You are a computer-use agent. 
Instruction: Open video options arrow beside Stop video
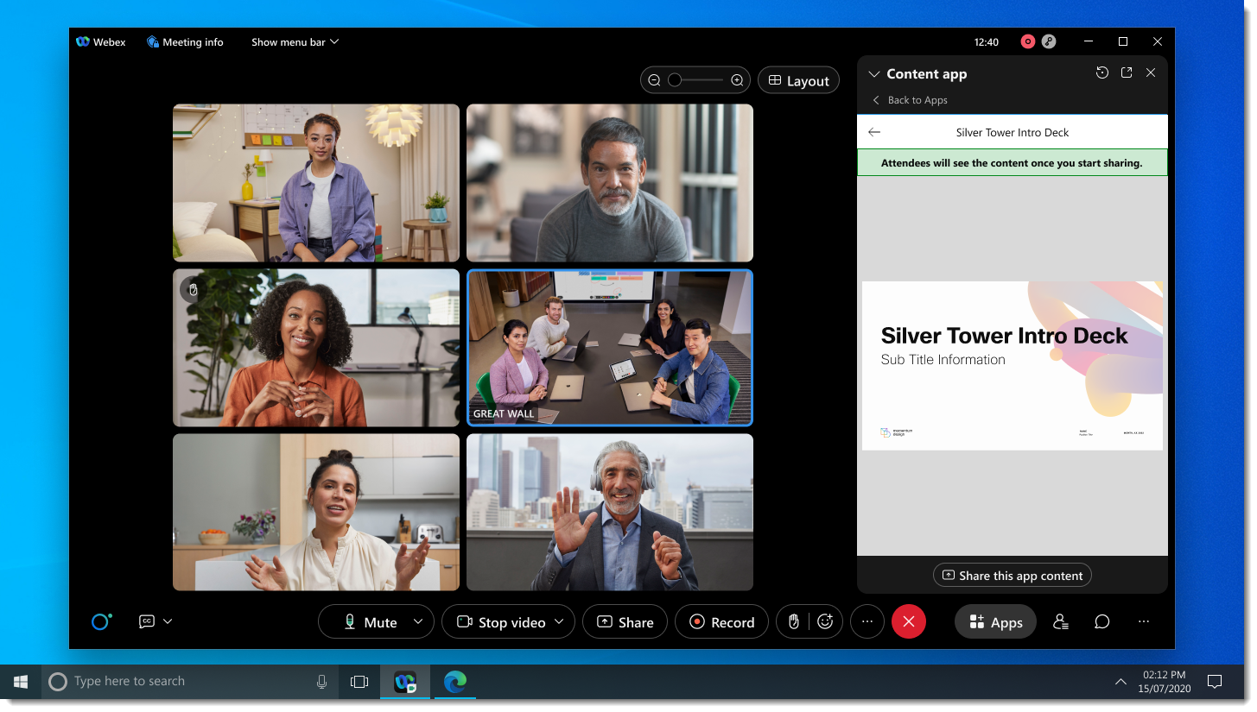pos(560,621)
